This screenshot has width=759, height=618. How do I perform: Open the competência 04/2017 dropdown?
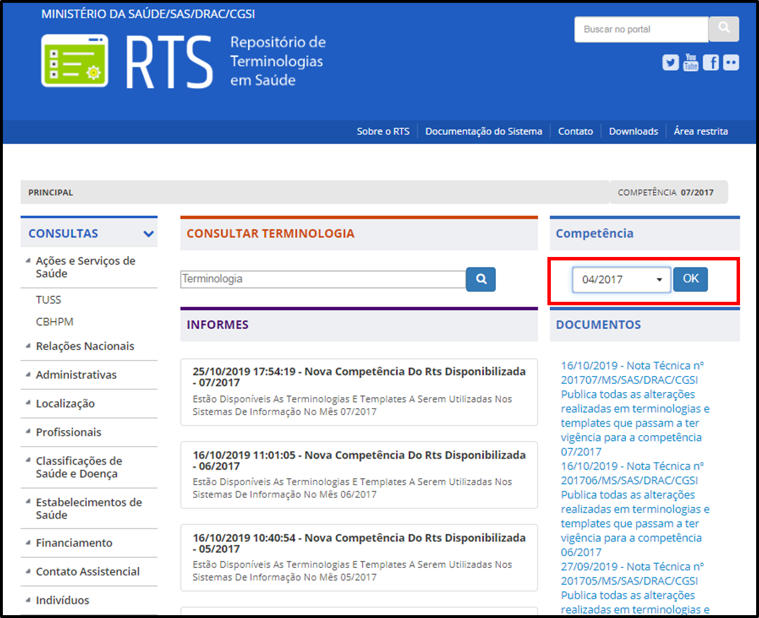(621, 280)
